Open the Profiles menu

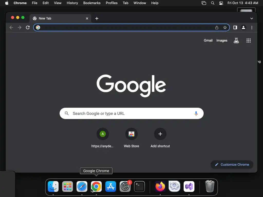click(x=111, y=3)
